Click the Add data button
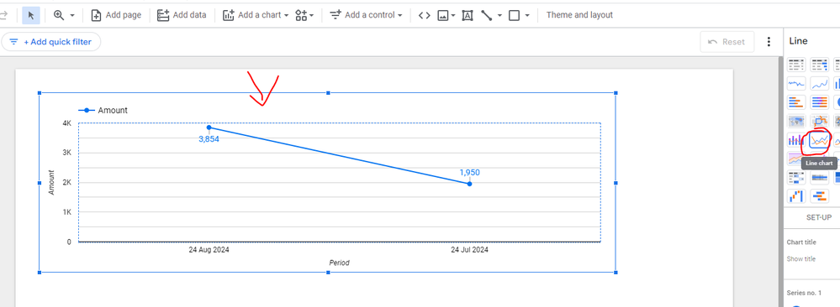Screen dimensions: 840x307 pos(182,15)
